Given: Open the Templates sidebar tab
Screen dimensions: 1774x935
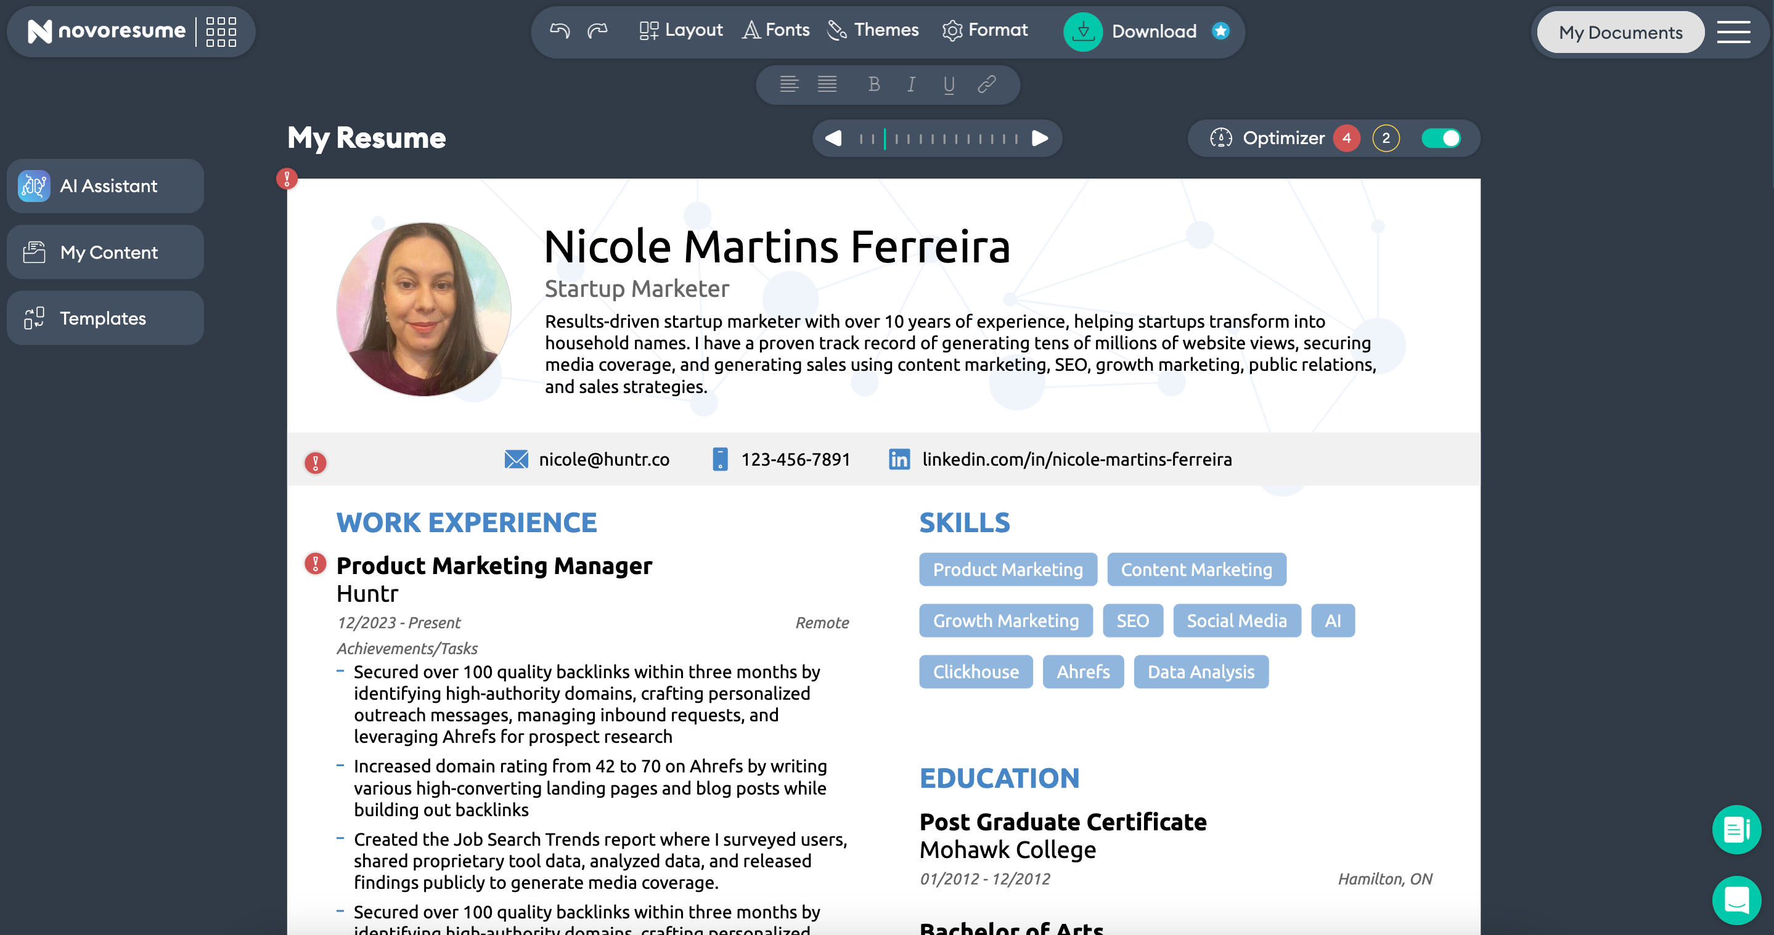Looking at the screenshot, I should pos(105,318).
